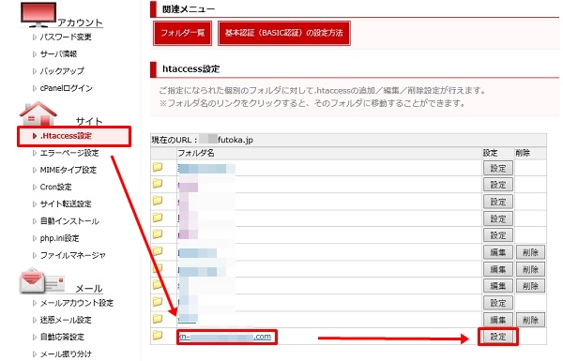Open the xn-….com folder link

click(x=225, y=337)
